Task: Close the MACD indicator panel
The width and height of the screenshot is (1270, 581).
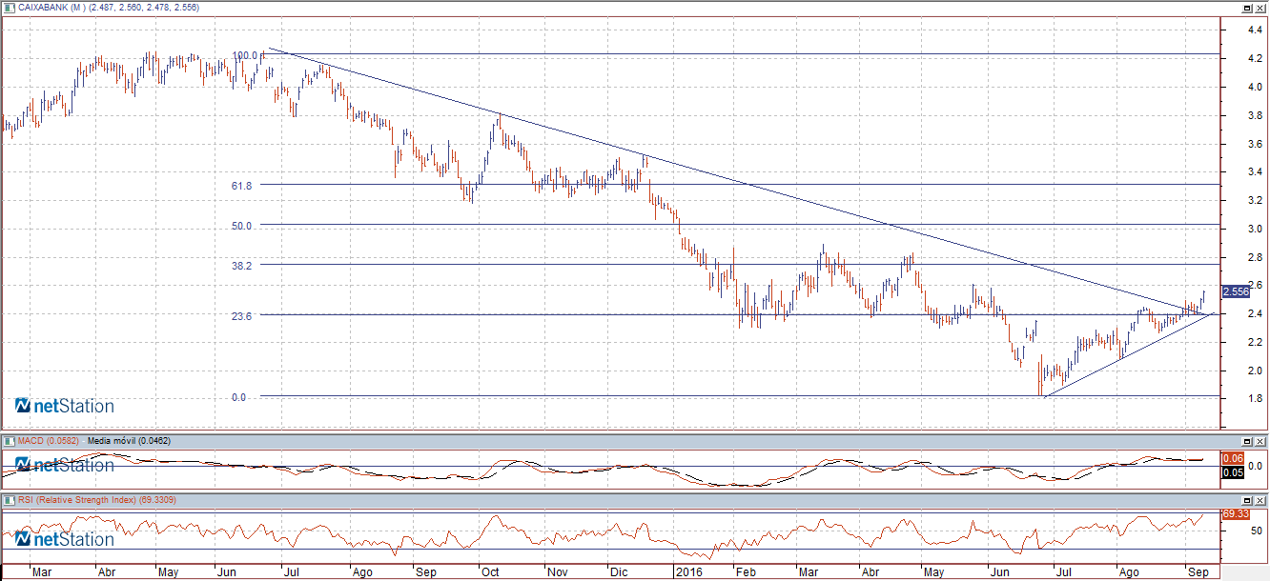Action: [x=1260, y=442]
